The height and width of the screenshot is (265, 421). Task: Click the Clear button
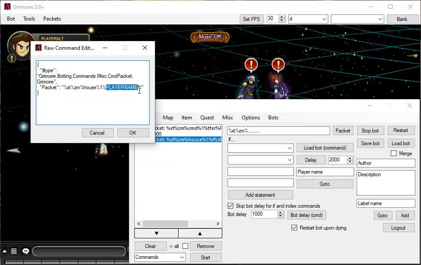tap(151, 246)
